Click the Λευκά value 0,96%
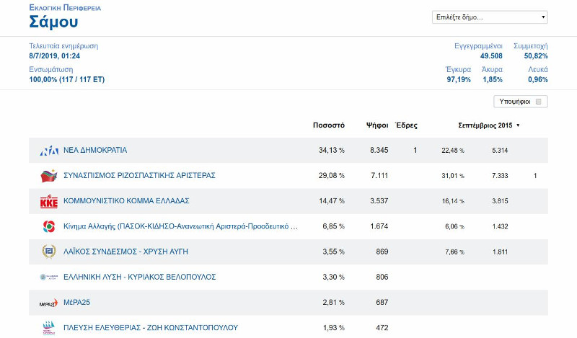Viewport: 577px width, 338px height. click(x=538, y=79)
